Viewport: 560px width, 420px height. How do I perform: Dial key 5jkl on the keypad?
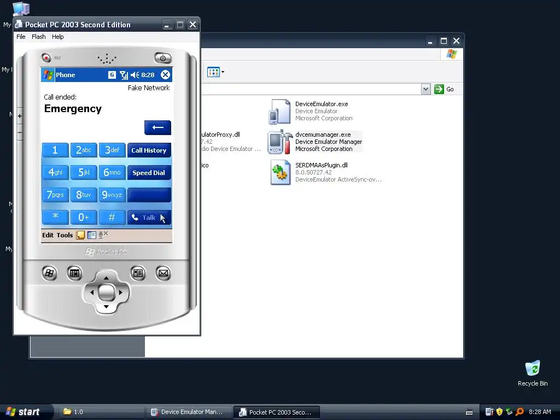pos(84,172)
